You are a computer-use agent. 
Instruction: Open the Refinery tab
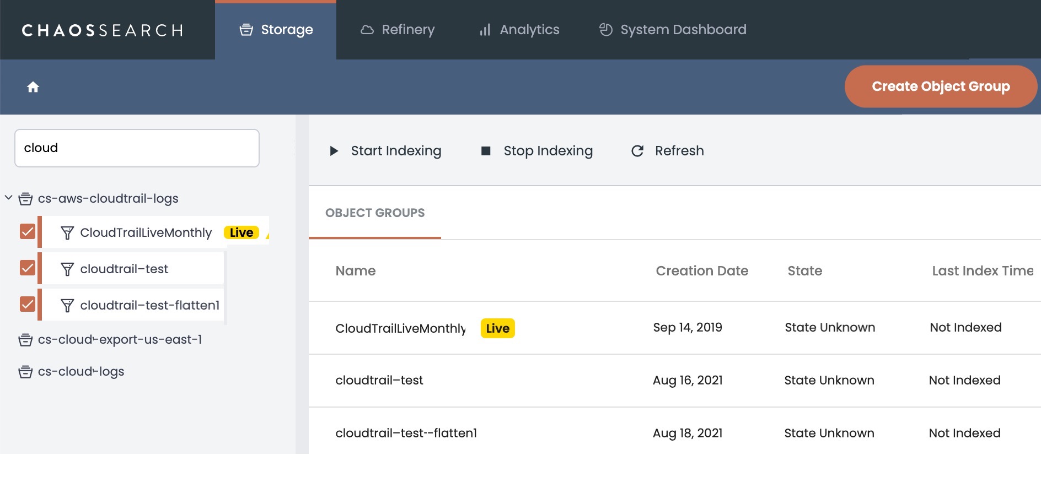click(x=398, y=30)
